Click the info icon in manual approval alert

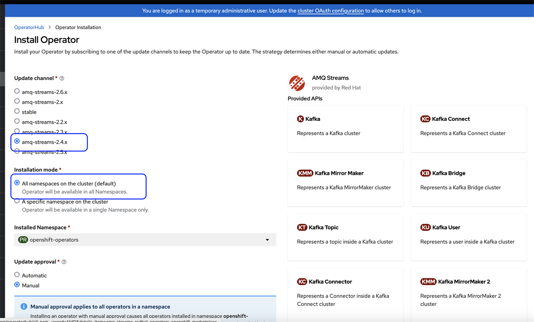pos(24,307)
